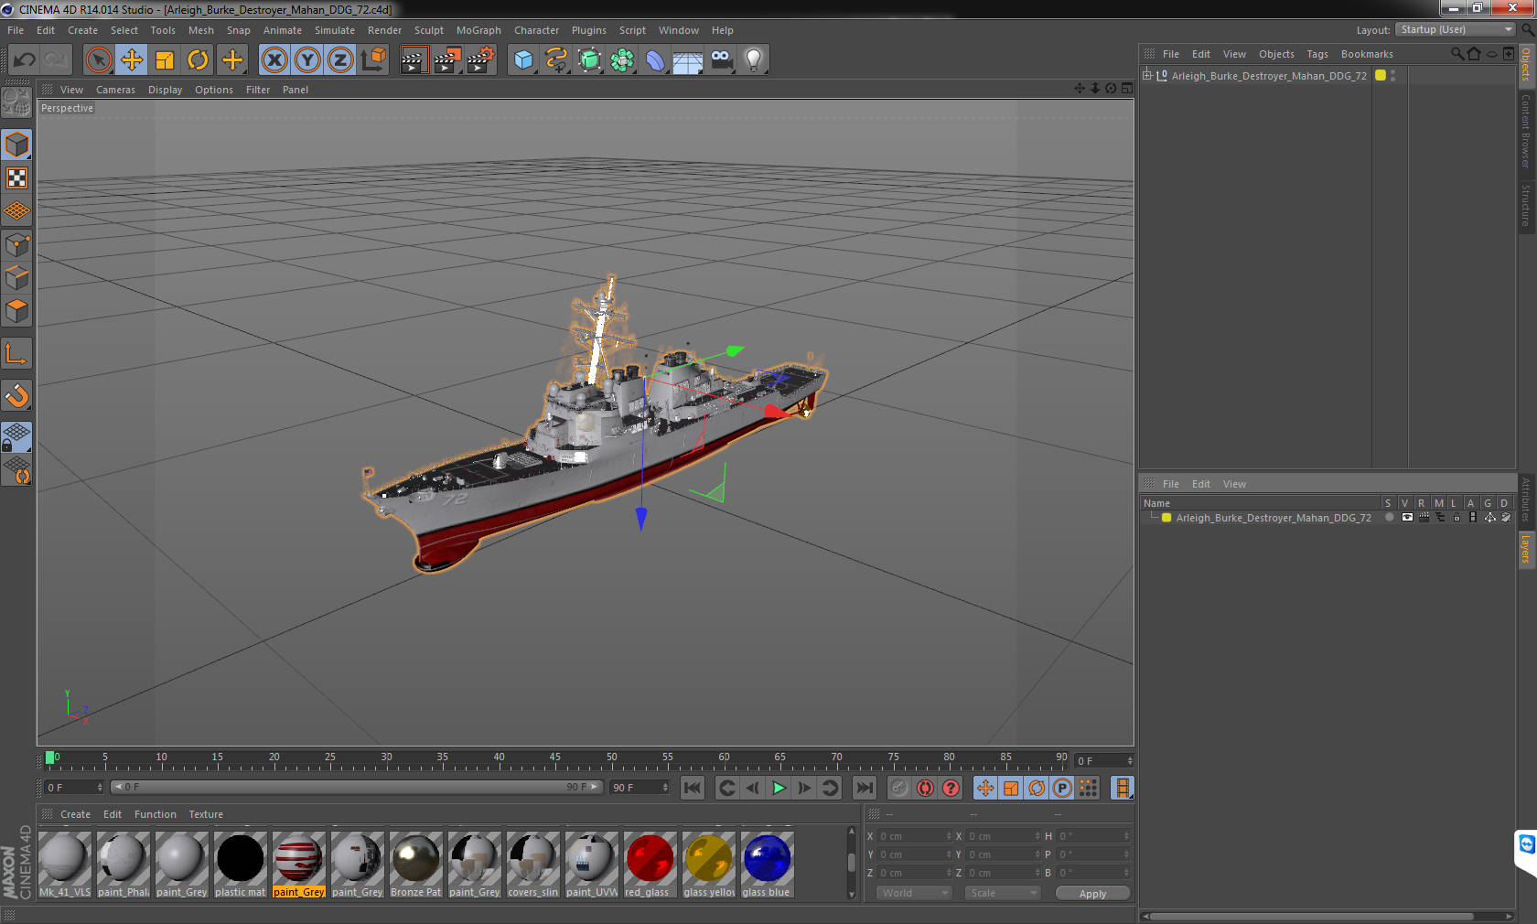Play animation forward

click(x=779, y=788)
